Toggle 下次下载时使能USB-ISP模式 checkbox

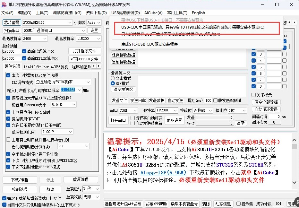[x=8, y=167]
